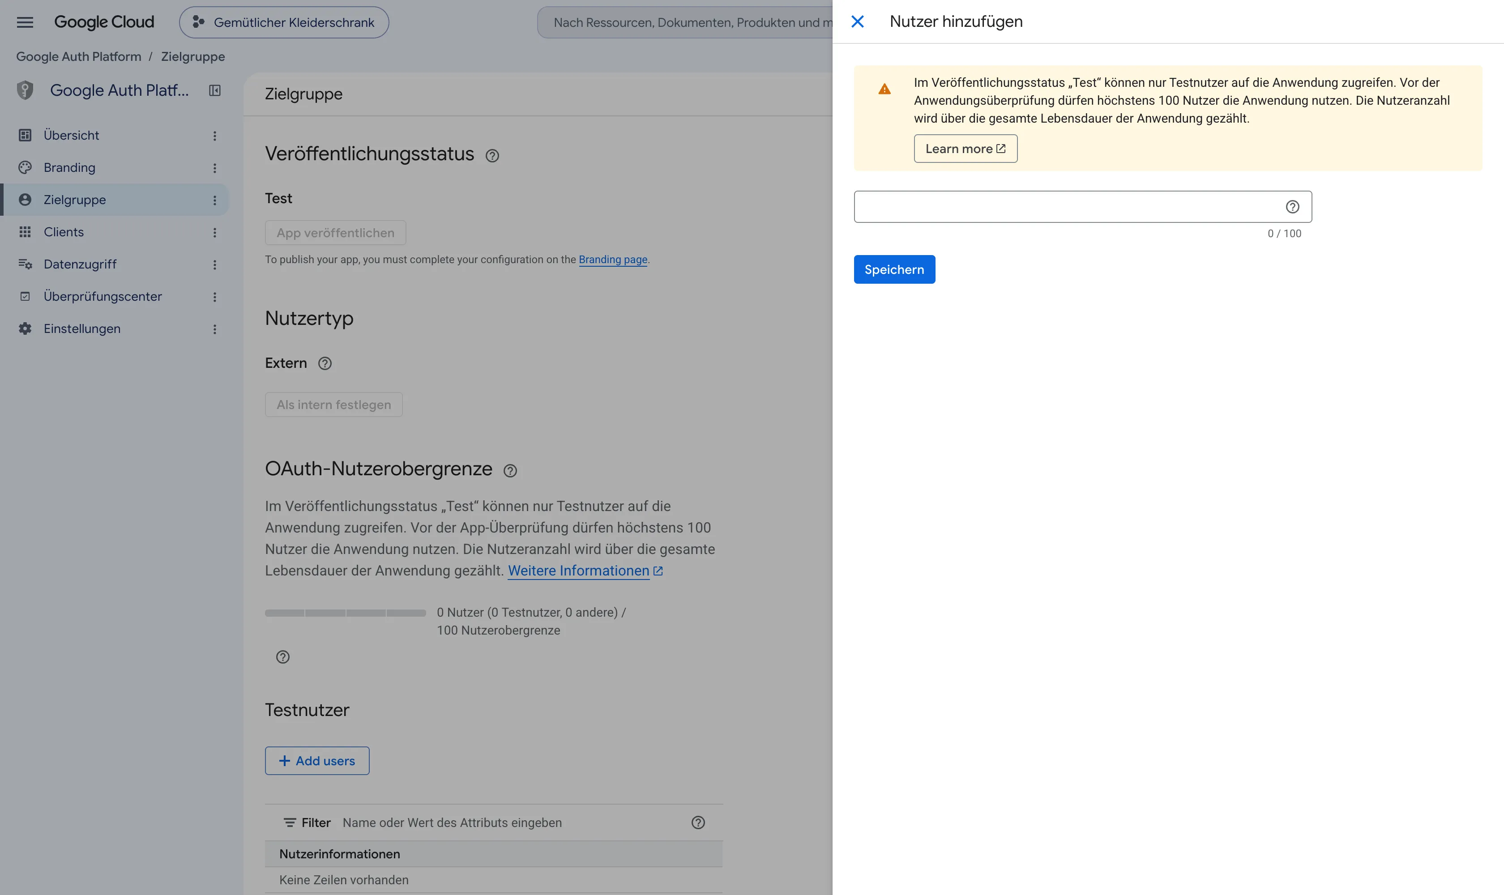The height and width of the screenshot is (895, 1504).
Task: Click the orange warning triangle icon
Action: pyautogui.click(x=884, y=89)
